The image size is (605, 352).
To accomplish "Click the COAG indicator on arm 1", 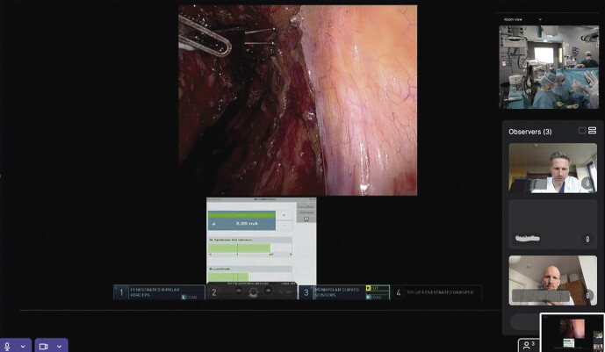I will (x=190, y=297).
